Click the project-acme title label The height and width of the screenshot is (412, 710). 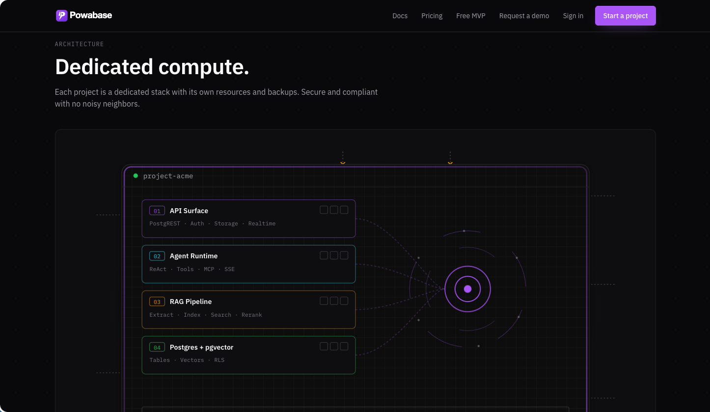tap(168, 176)
